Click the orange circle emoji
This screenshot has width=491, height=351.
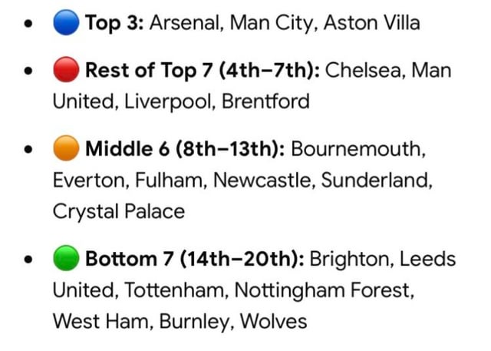[x=67, y=150]
